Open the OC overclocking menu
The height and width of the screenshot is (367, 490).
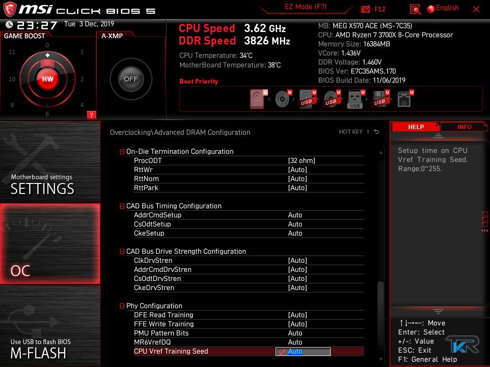[50, 244]
